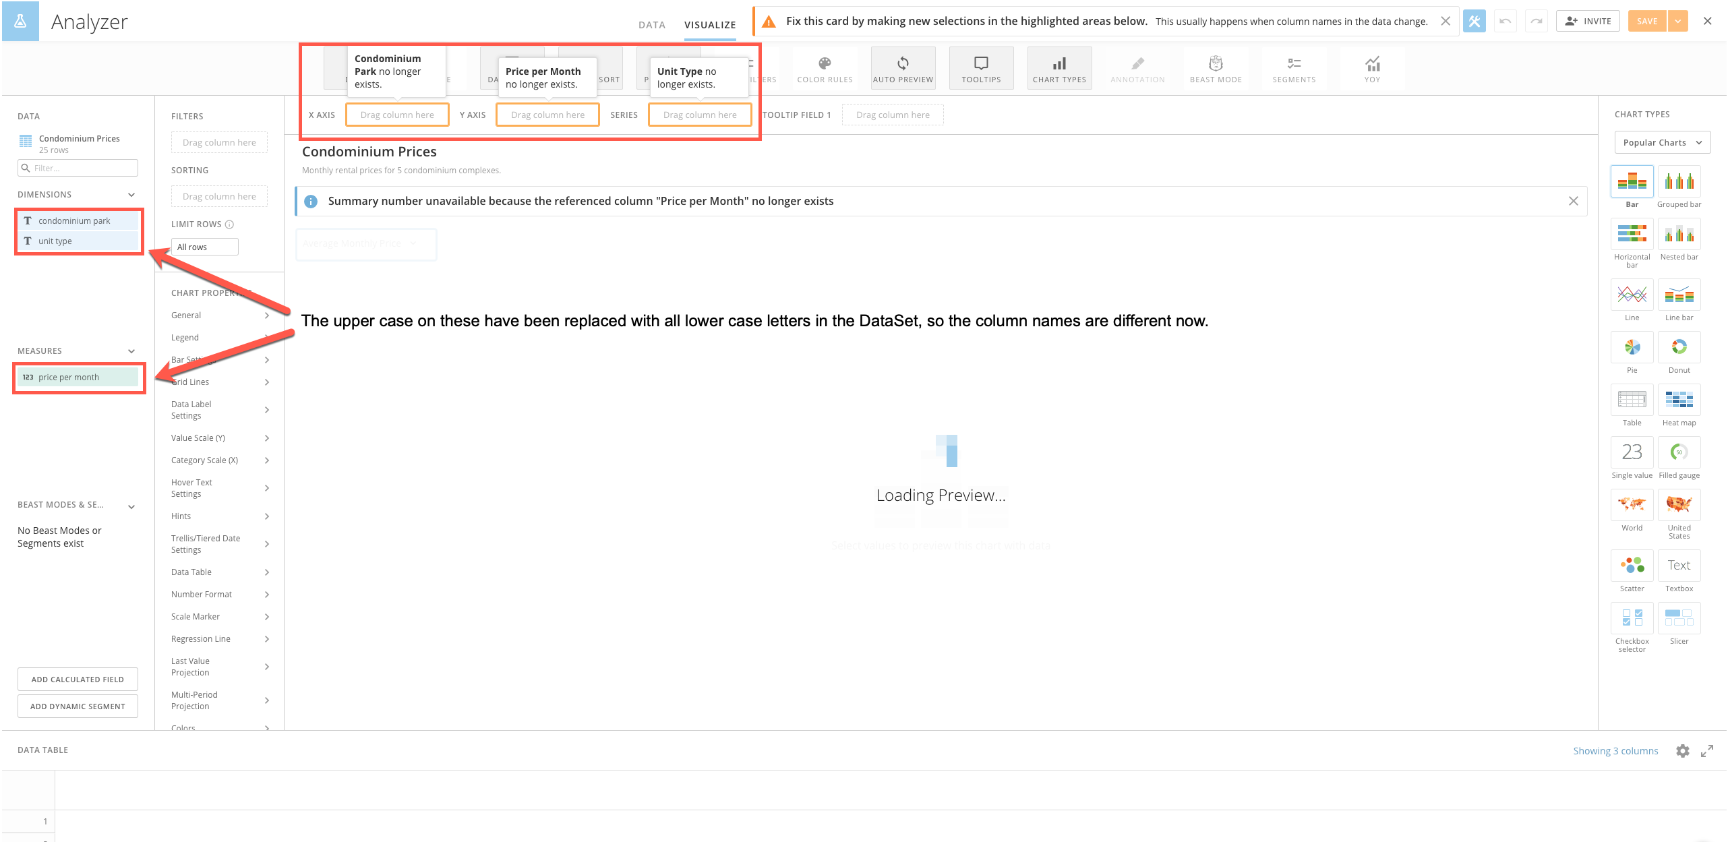
Task: Click the Add Calculated Field button
Action: [x=78, y=680]
